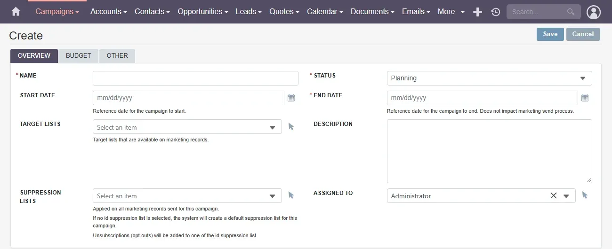
Task: Save the new campaign
Action: click(550, 34)
